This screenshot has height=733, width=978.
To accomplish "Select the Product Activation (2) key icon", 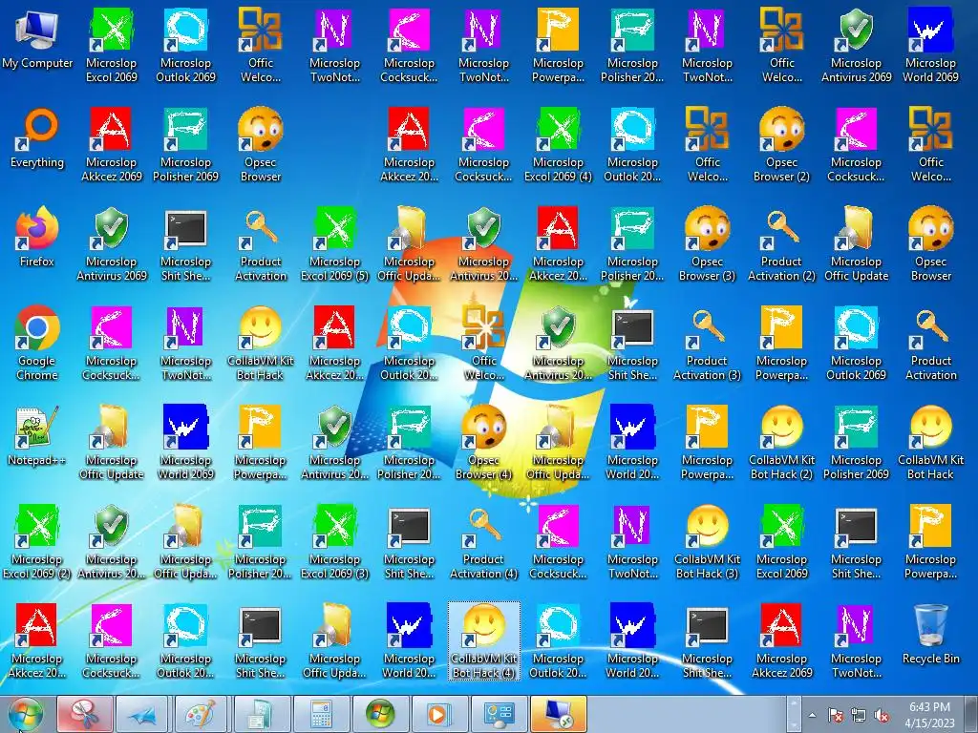I will point(781,243).
